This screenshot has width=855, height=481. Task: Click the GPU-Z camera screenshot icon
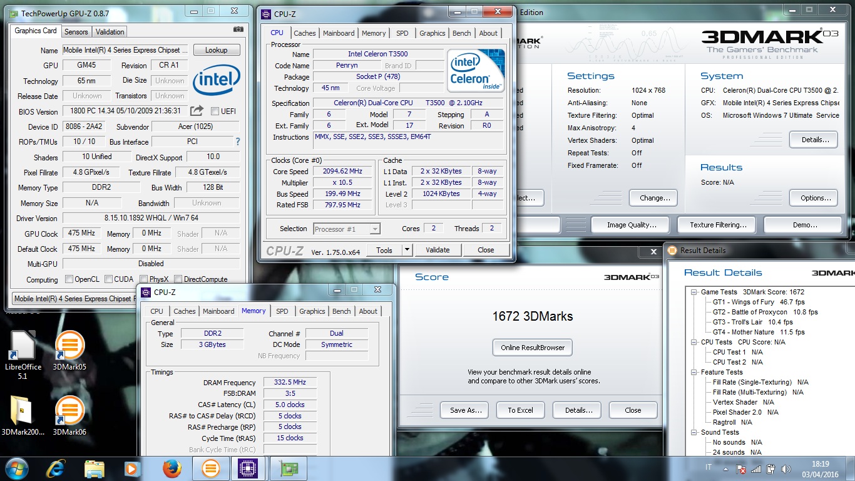coord(238,29)
